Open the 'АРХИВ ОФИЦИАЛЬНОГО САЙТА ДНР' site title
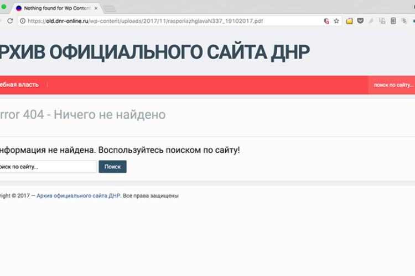 (x=154, y=52)
